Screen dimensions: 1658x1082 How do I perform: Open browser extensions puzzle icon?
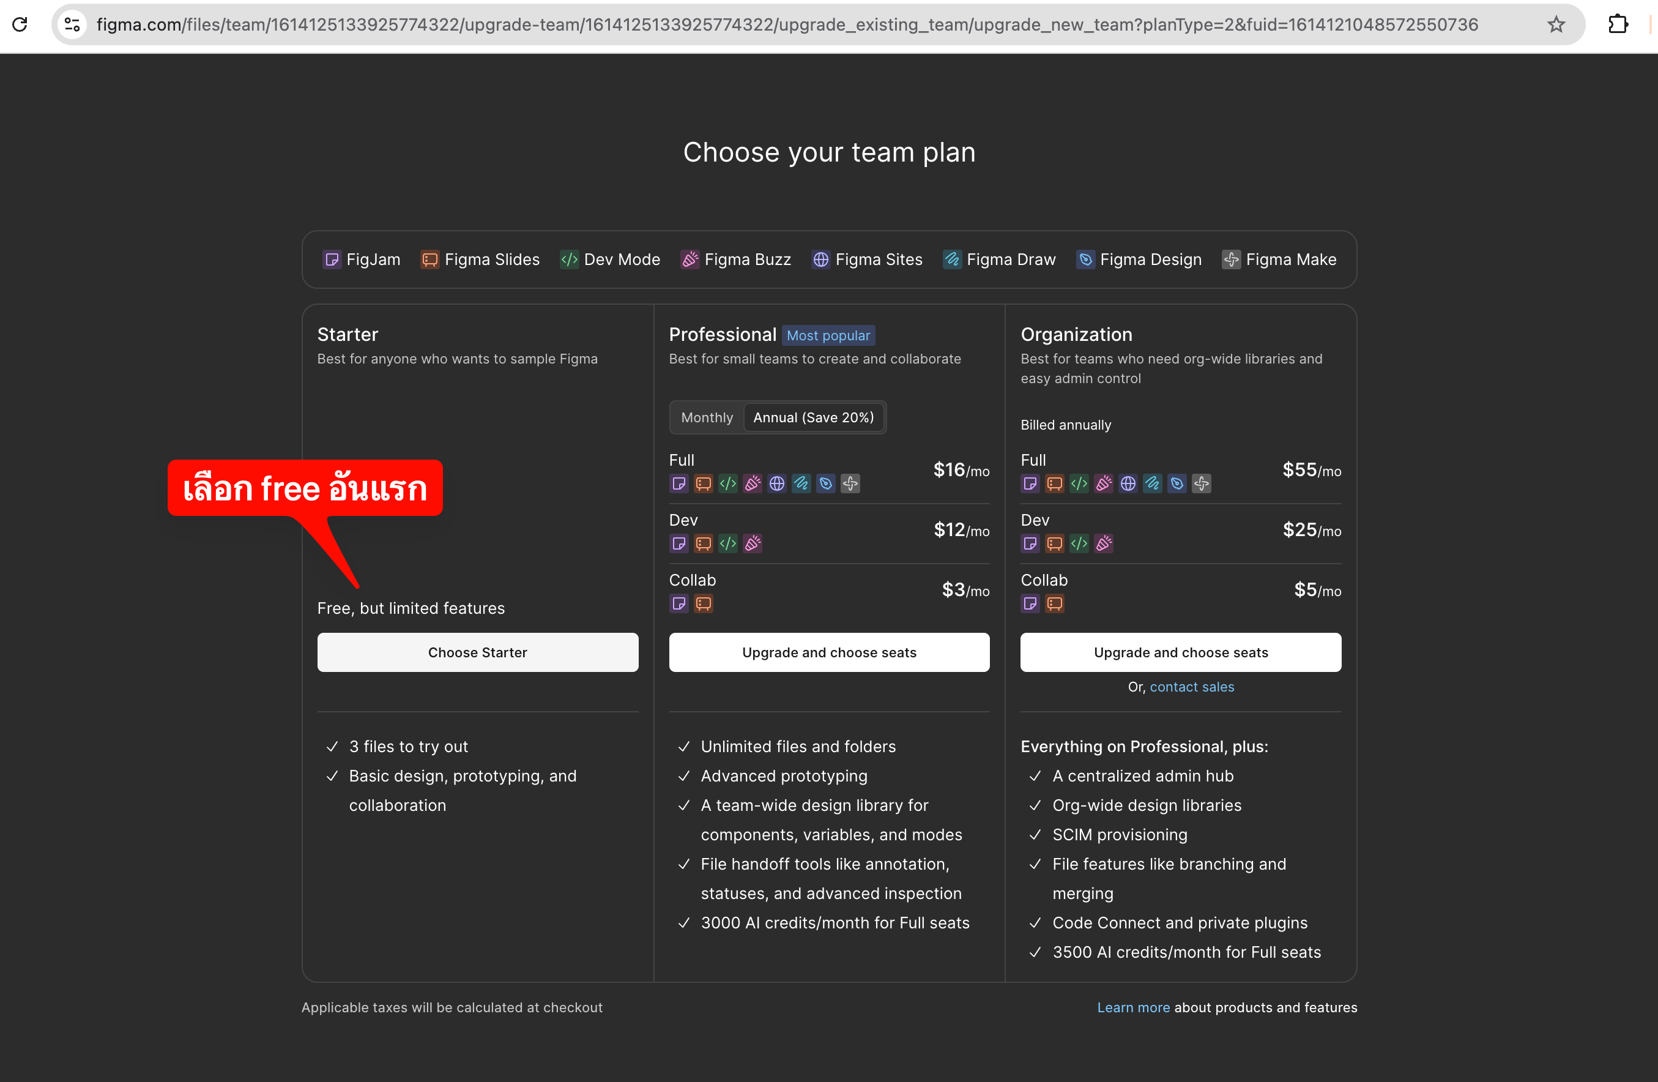point(1618,24)
